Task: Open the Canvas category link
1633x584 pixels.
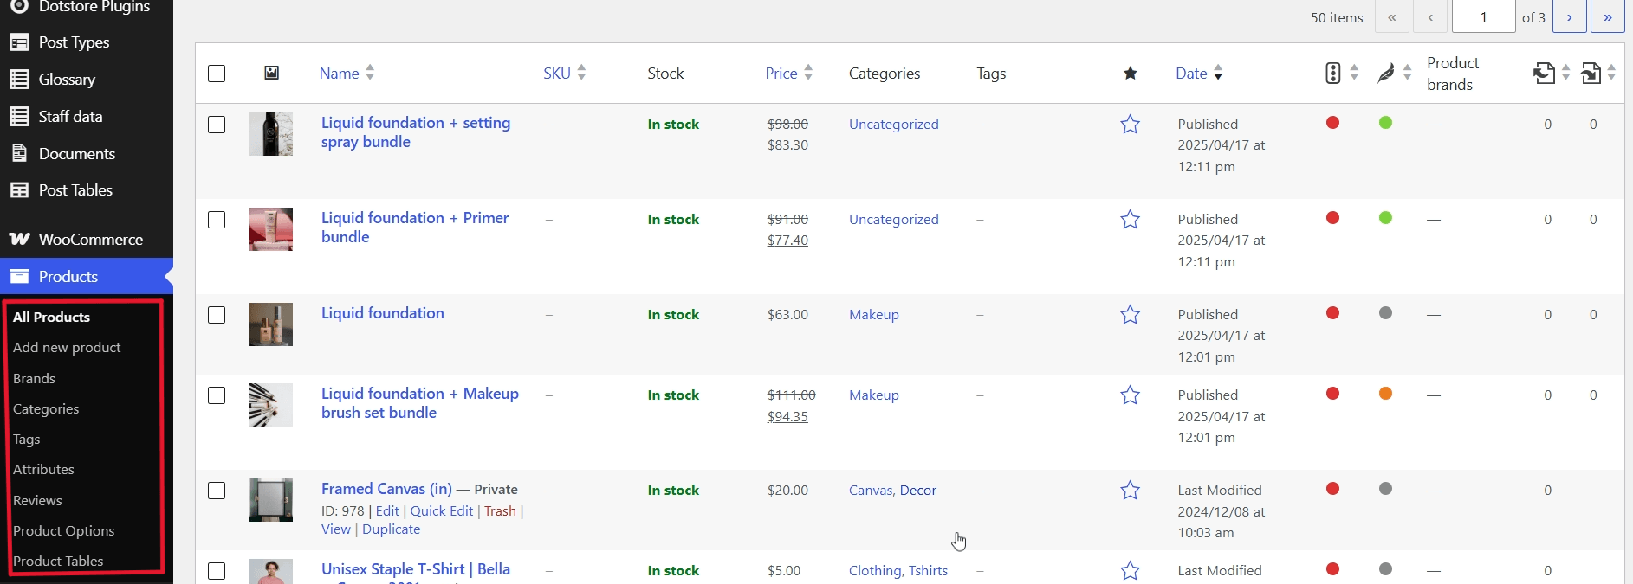Action: [871, 491]
